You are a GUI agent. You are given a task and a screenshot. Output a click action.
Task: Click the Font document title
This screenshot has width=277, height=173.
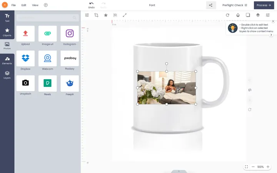point(152,5)
